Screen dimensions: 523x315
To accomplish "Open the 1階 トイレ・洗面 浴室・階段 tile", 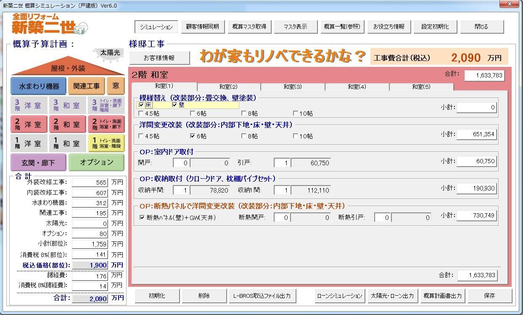I will (x=106, y=143).
